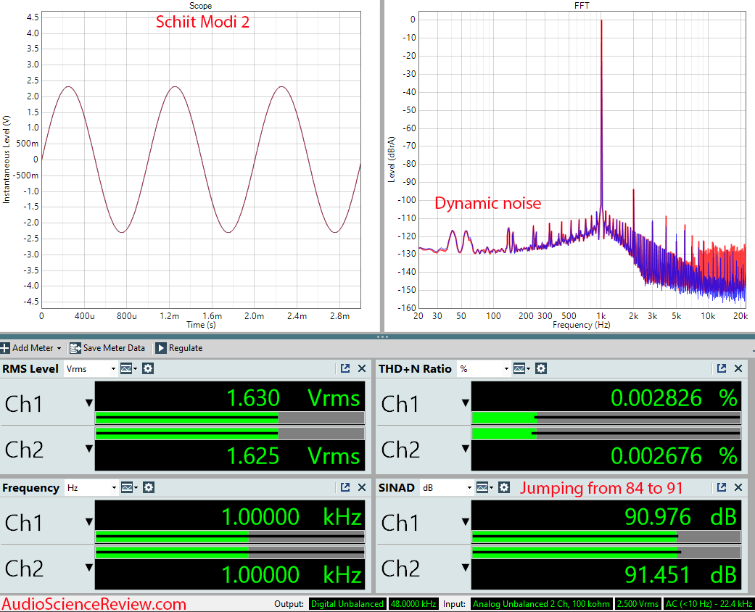Click the Scope graph title

(x=200, y=5)
